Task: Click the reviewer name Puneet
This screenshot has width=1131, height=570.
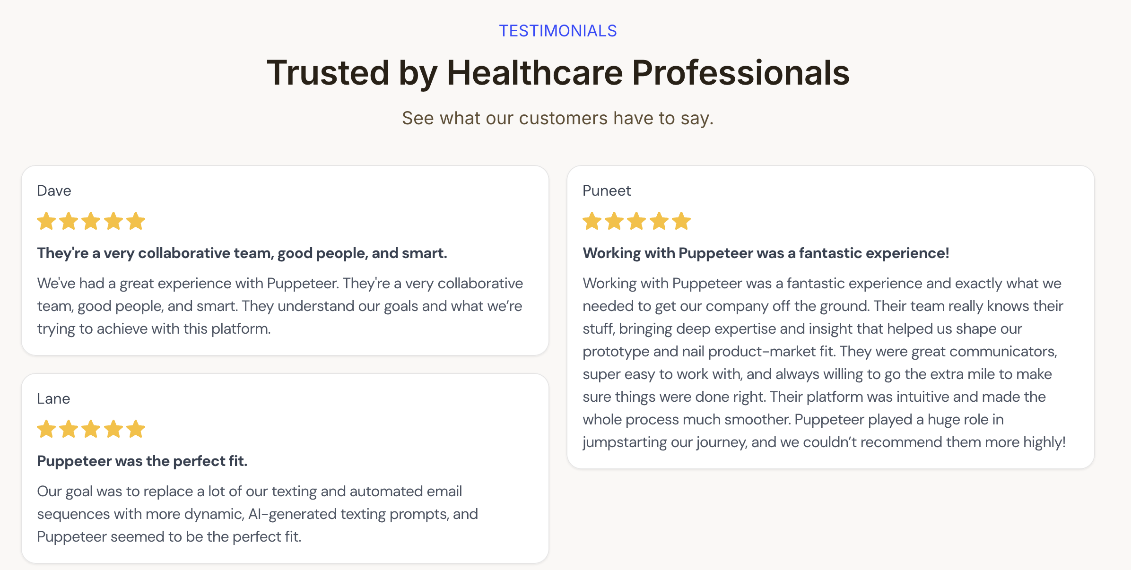Action: (x=607, y=190)
